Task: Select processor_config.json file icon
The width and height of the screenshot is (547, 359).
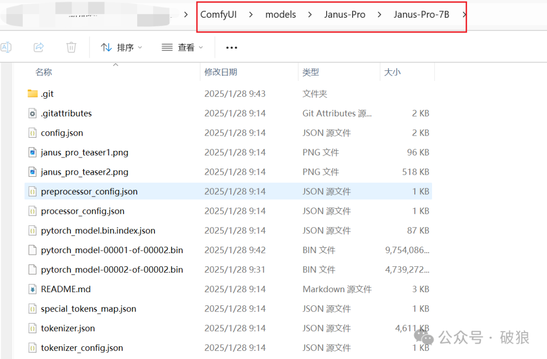Action: [32, 211]
